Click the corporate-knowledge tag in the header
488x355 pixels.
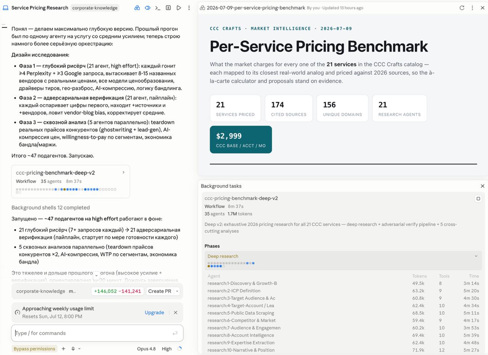click(x=95, y=8)
